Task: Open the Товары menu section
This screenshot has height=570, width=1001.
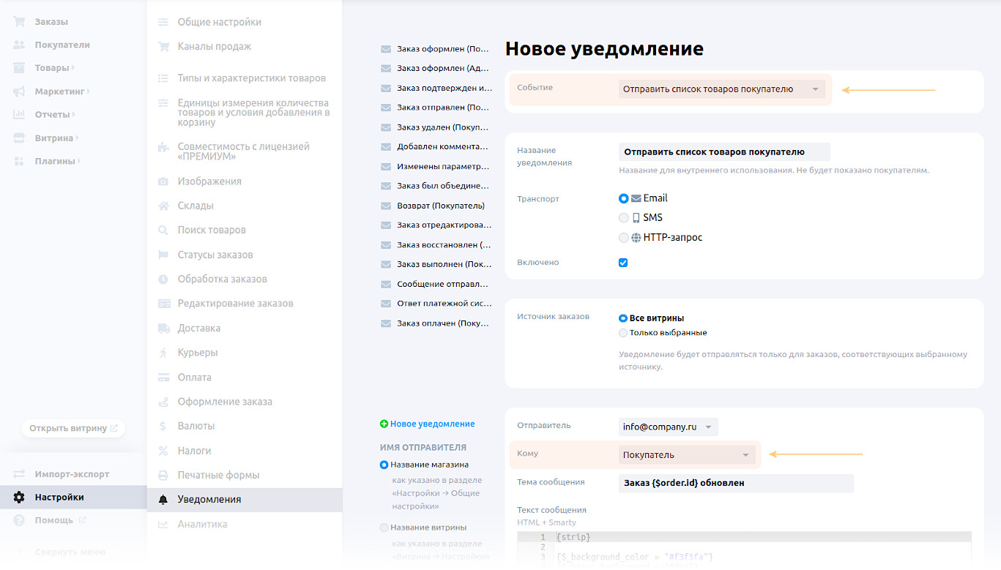Action: tap(52, 68)
